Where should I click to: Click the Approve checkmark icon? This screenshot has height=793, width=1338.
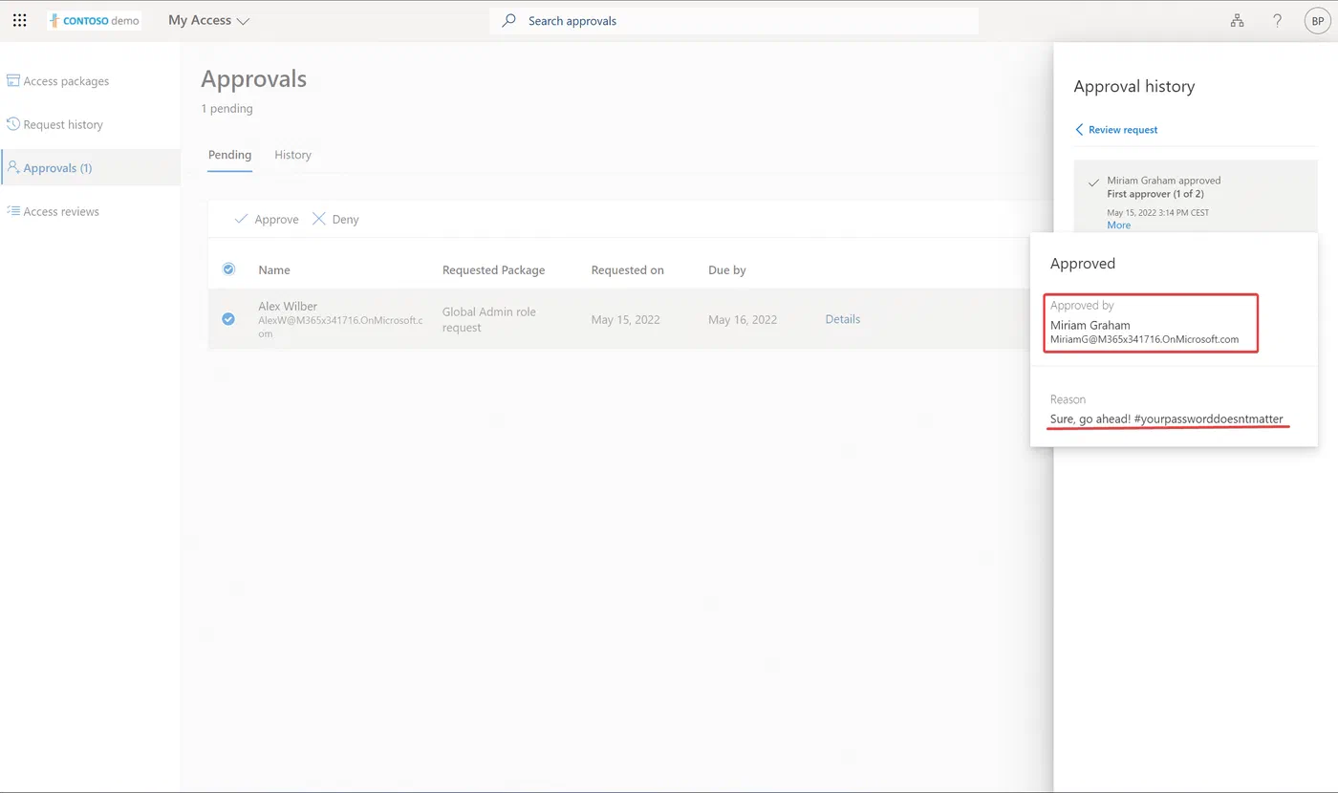pos(241,219)
